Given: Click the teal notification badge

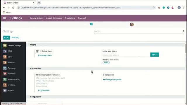Looking at the screenshot, I should [91, 24].
